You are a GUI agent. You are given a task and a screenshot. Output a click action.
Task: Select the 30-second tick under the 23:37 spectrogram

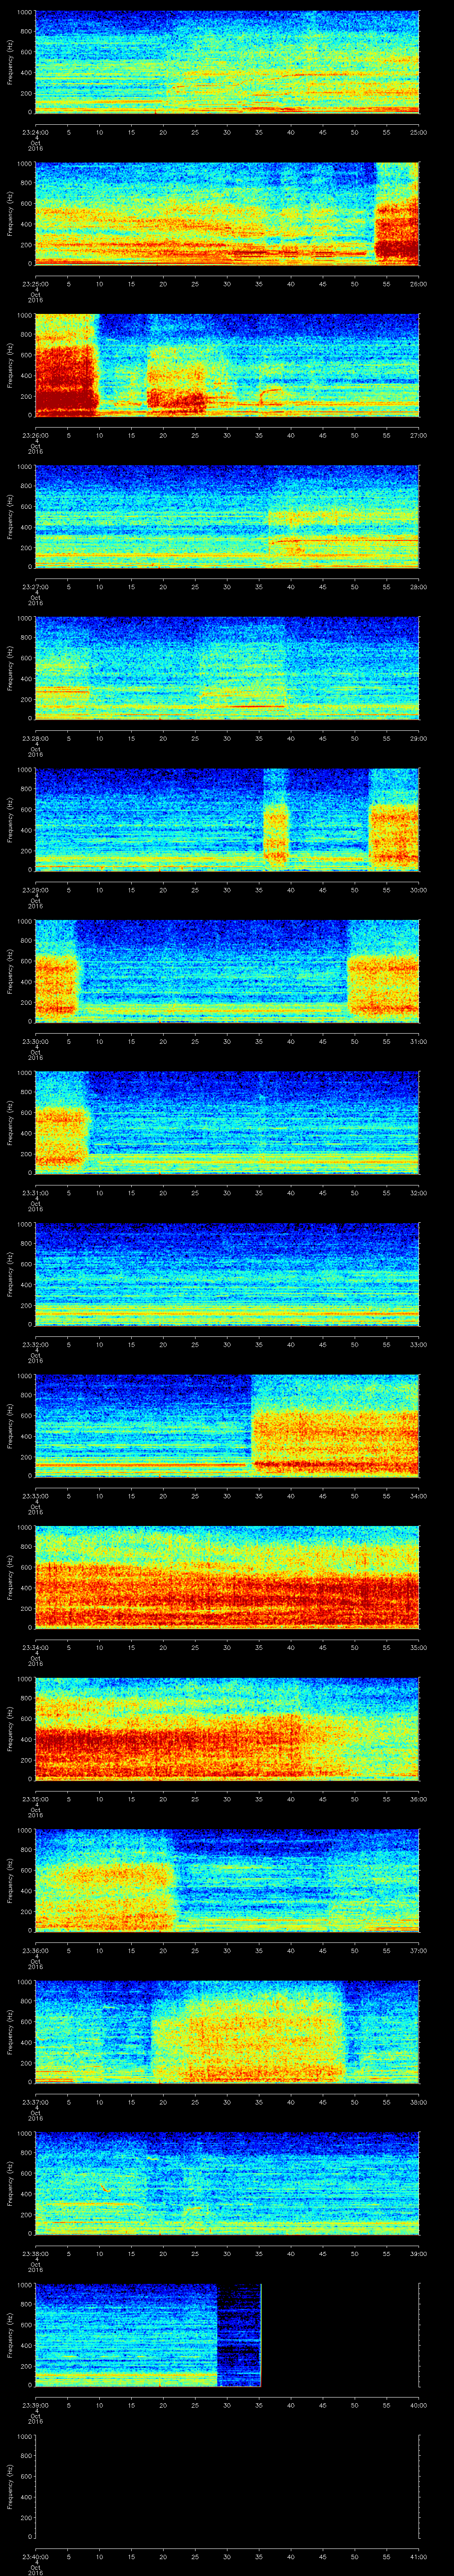point(227,2103)
